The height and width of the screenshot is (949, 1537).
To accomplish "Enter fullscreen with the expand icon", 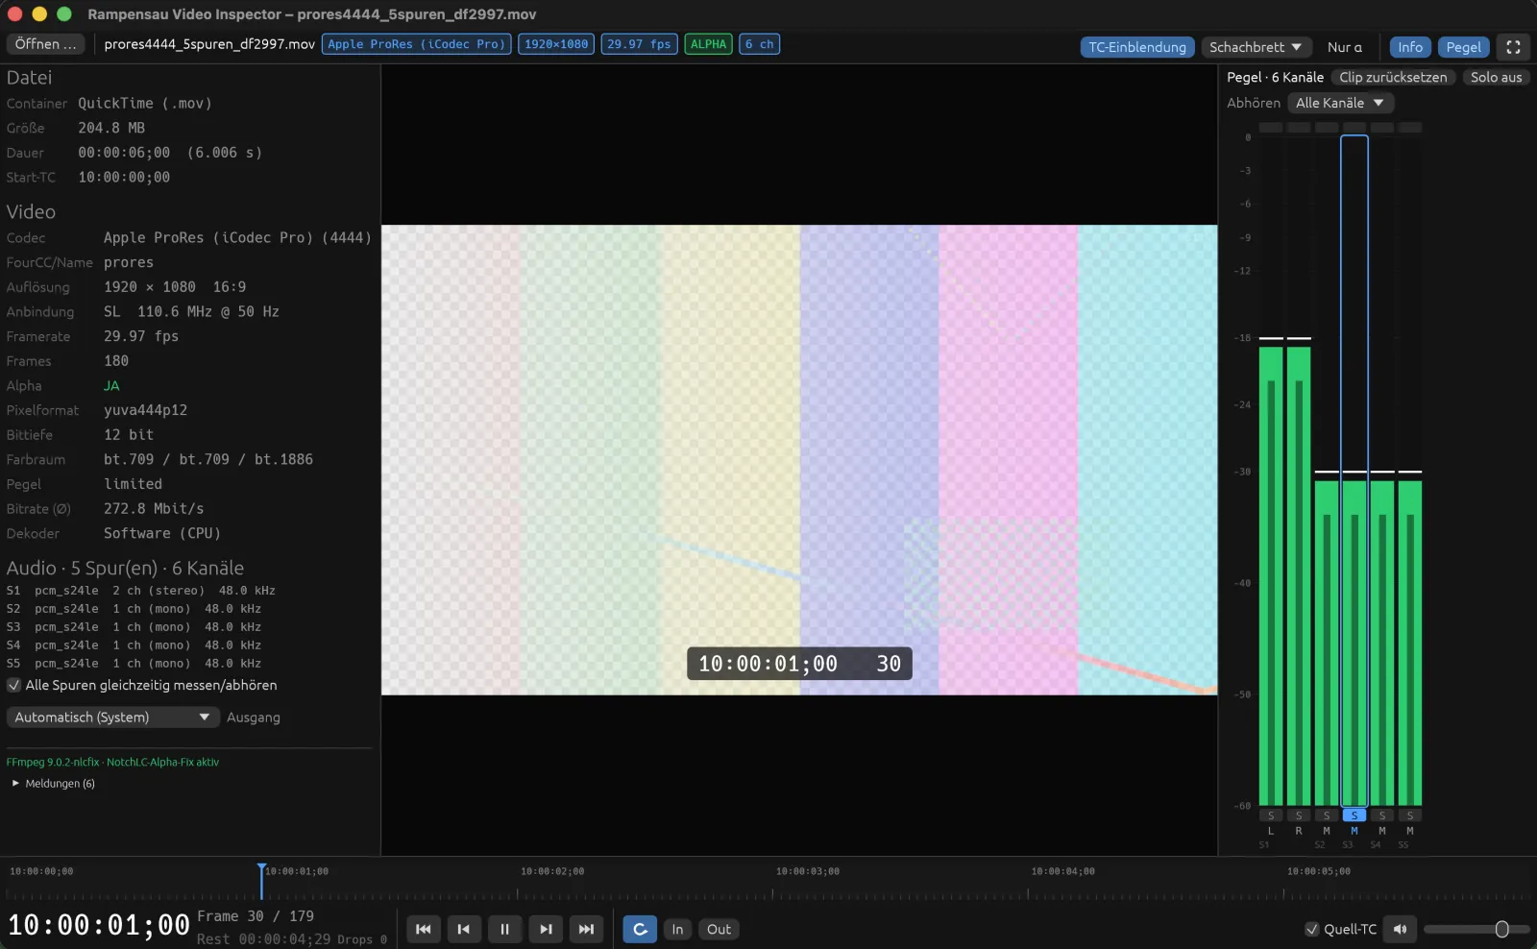I will 1513,47.
